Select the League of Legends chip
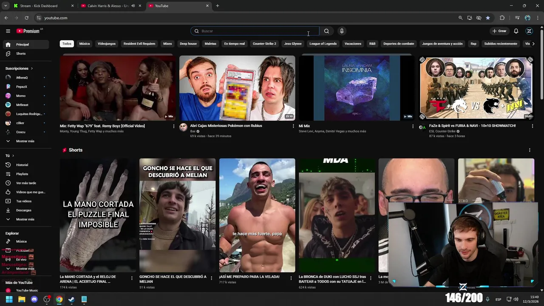This screenshot has height=306, width=544. (323, 44)
